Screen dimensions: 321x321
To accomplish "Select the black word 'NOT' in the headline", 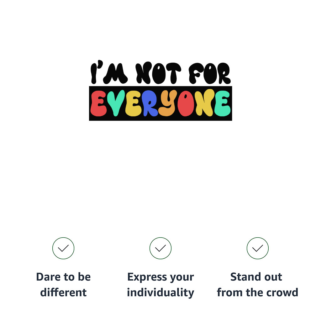I will click(158, 73).
